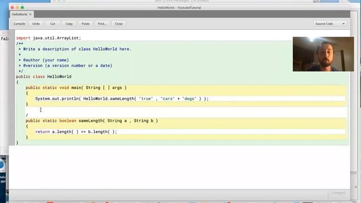Screen dimensions: 361x203
Task: Click the Undo button
Action: click(36, 24)
